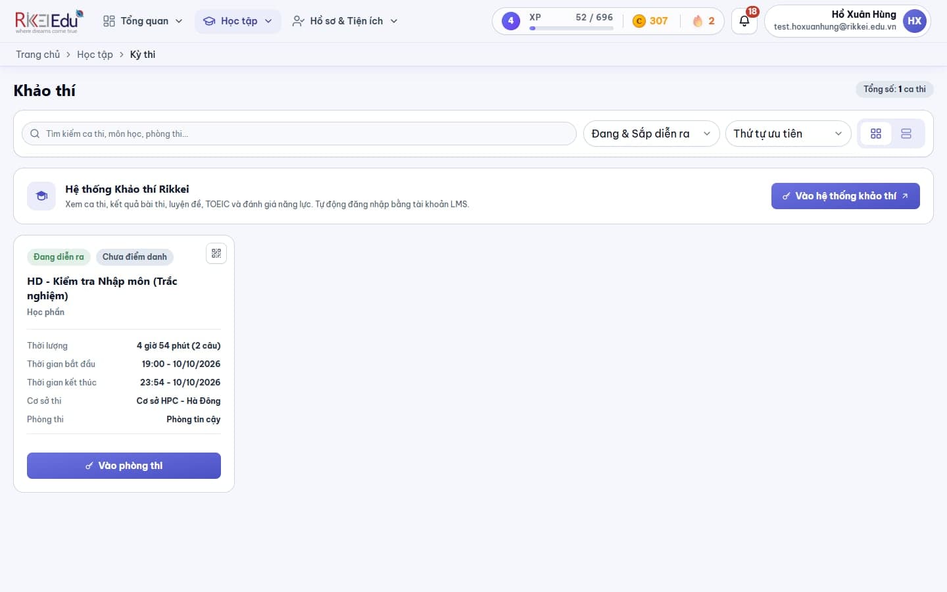Screen dimensions: 947x592
Task: Open the HX user avatar
Action: [x=914, y=21]
